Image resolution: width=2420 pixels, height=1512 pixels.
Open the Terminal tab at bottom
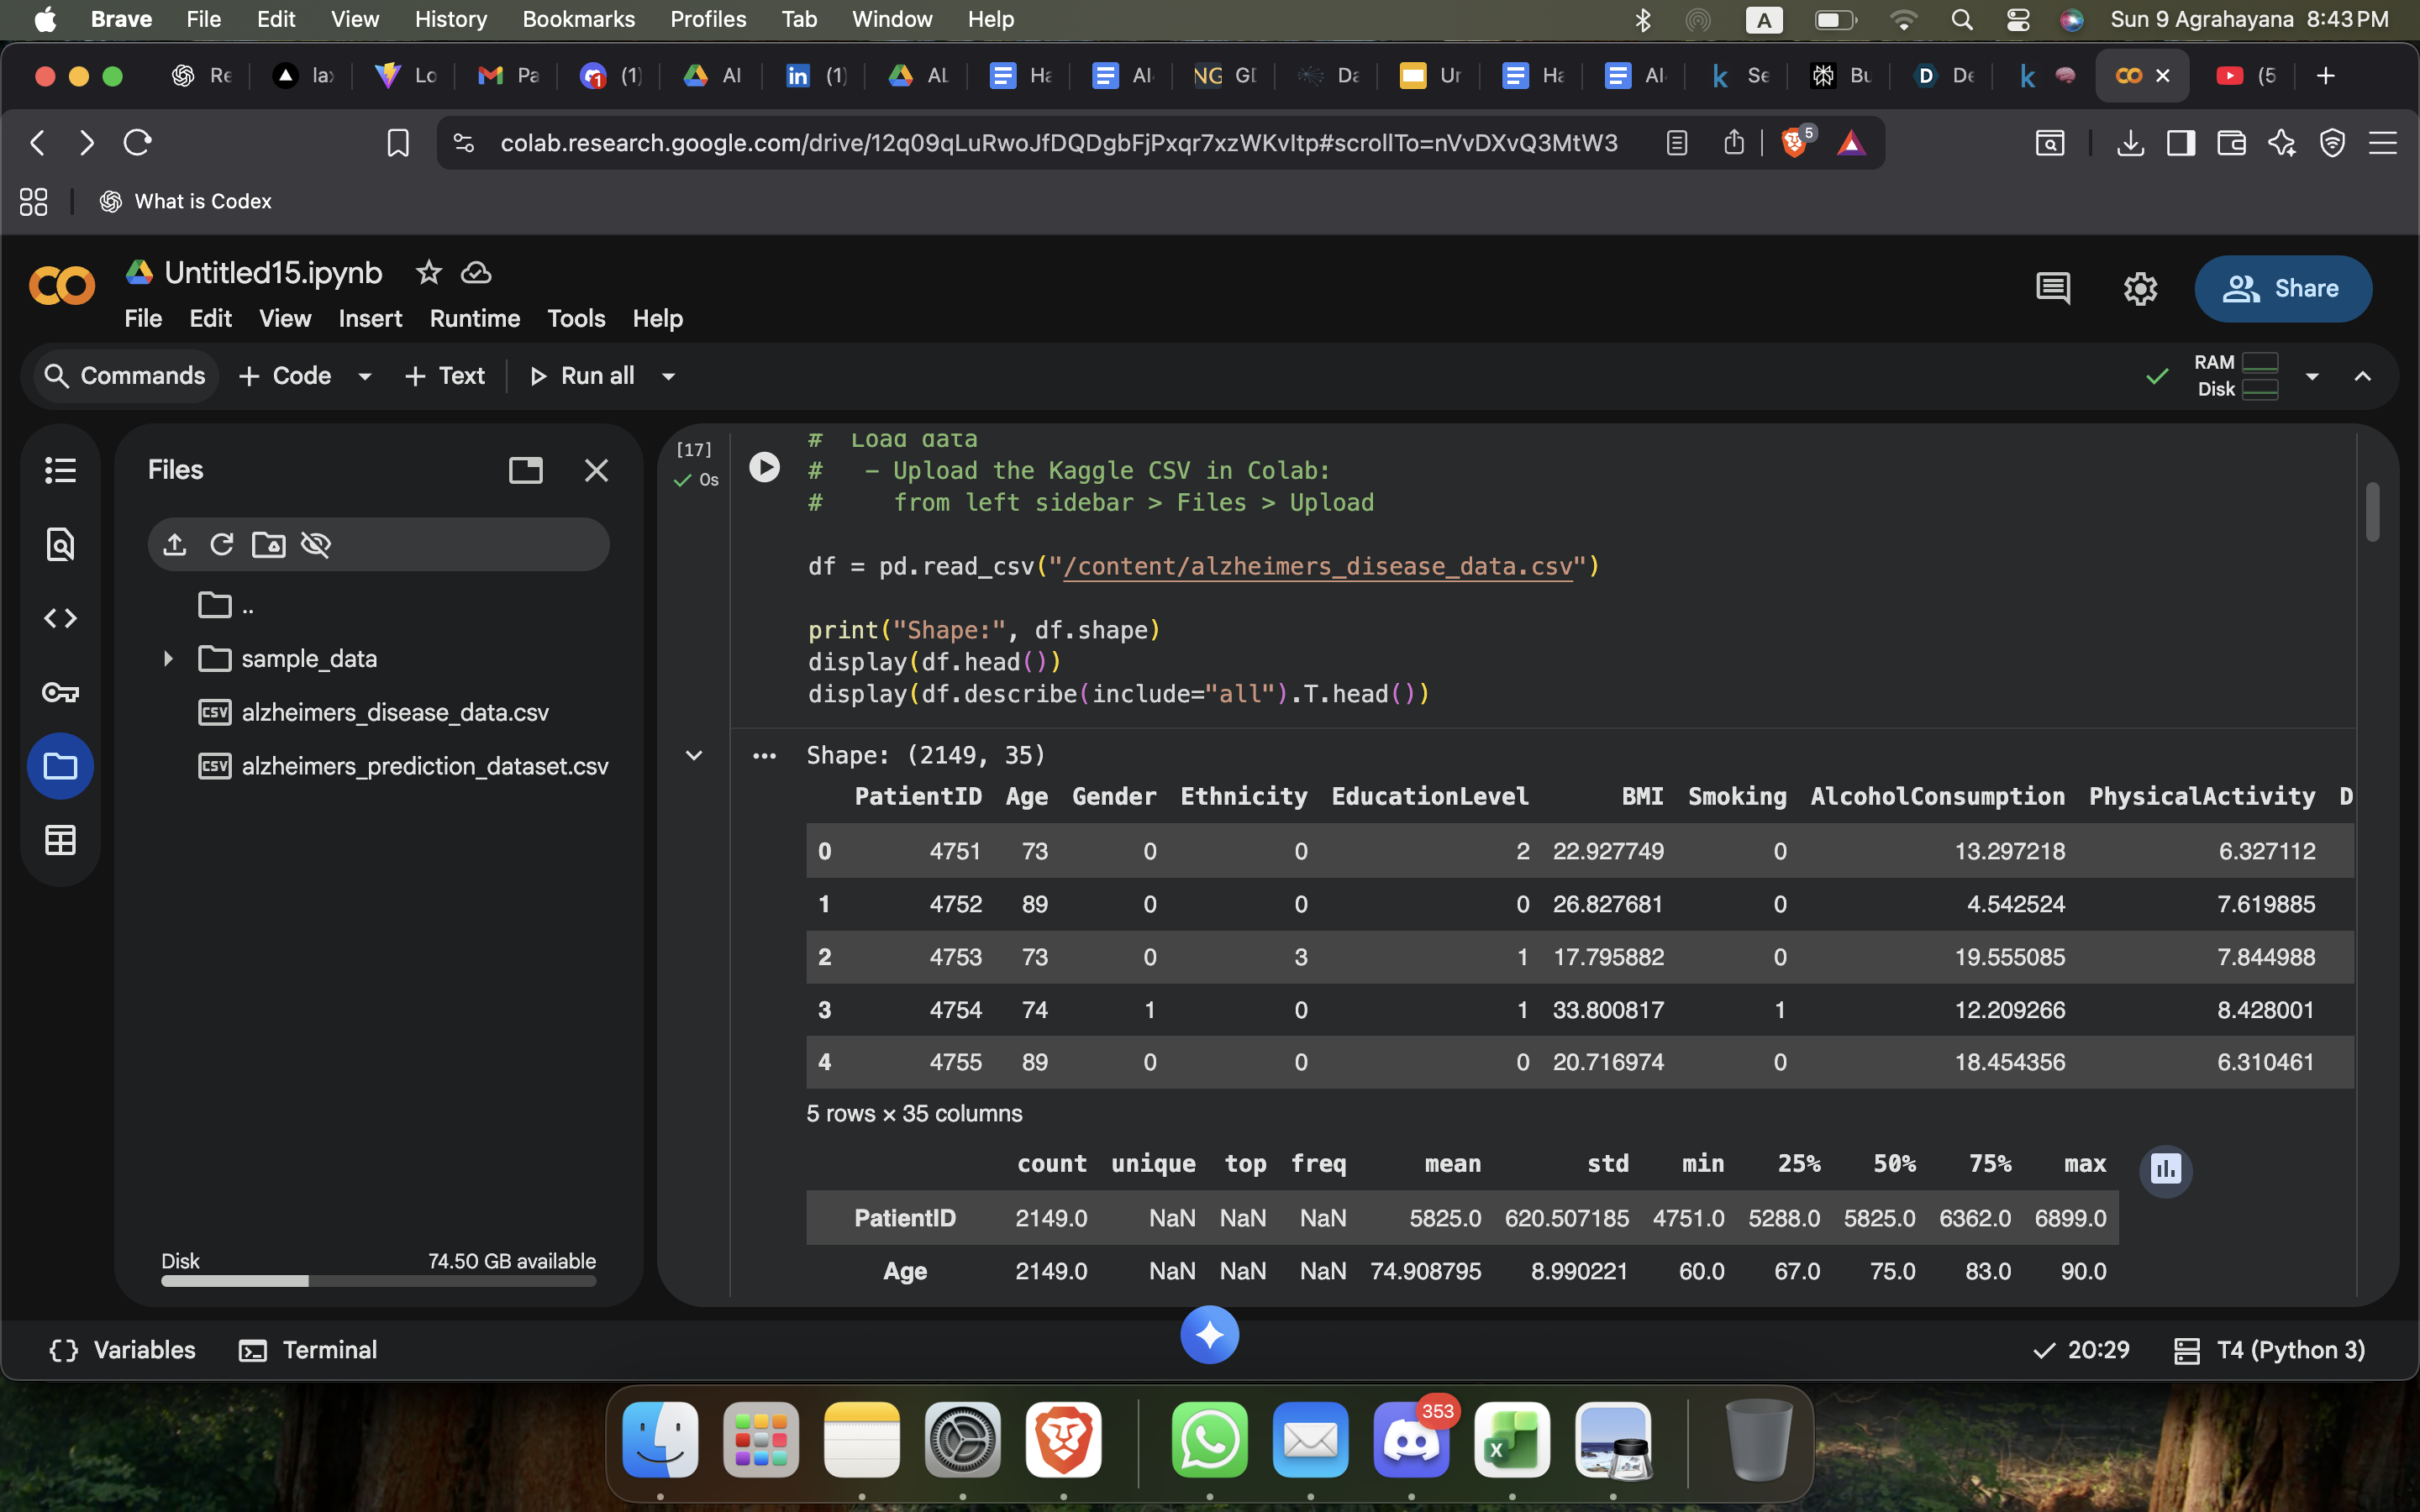click(308, 1350)
